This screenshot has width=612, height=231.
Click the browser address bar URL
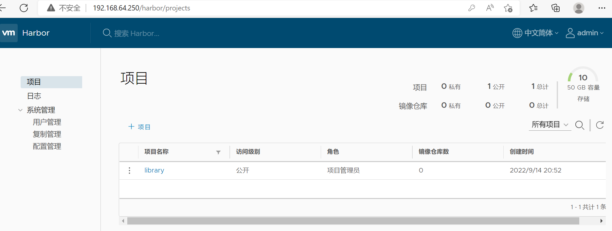click(x=141, y=8)
